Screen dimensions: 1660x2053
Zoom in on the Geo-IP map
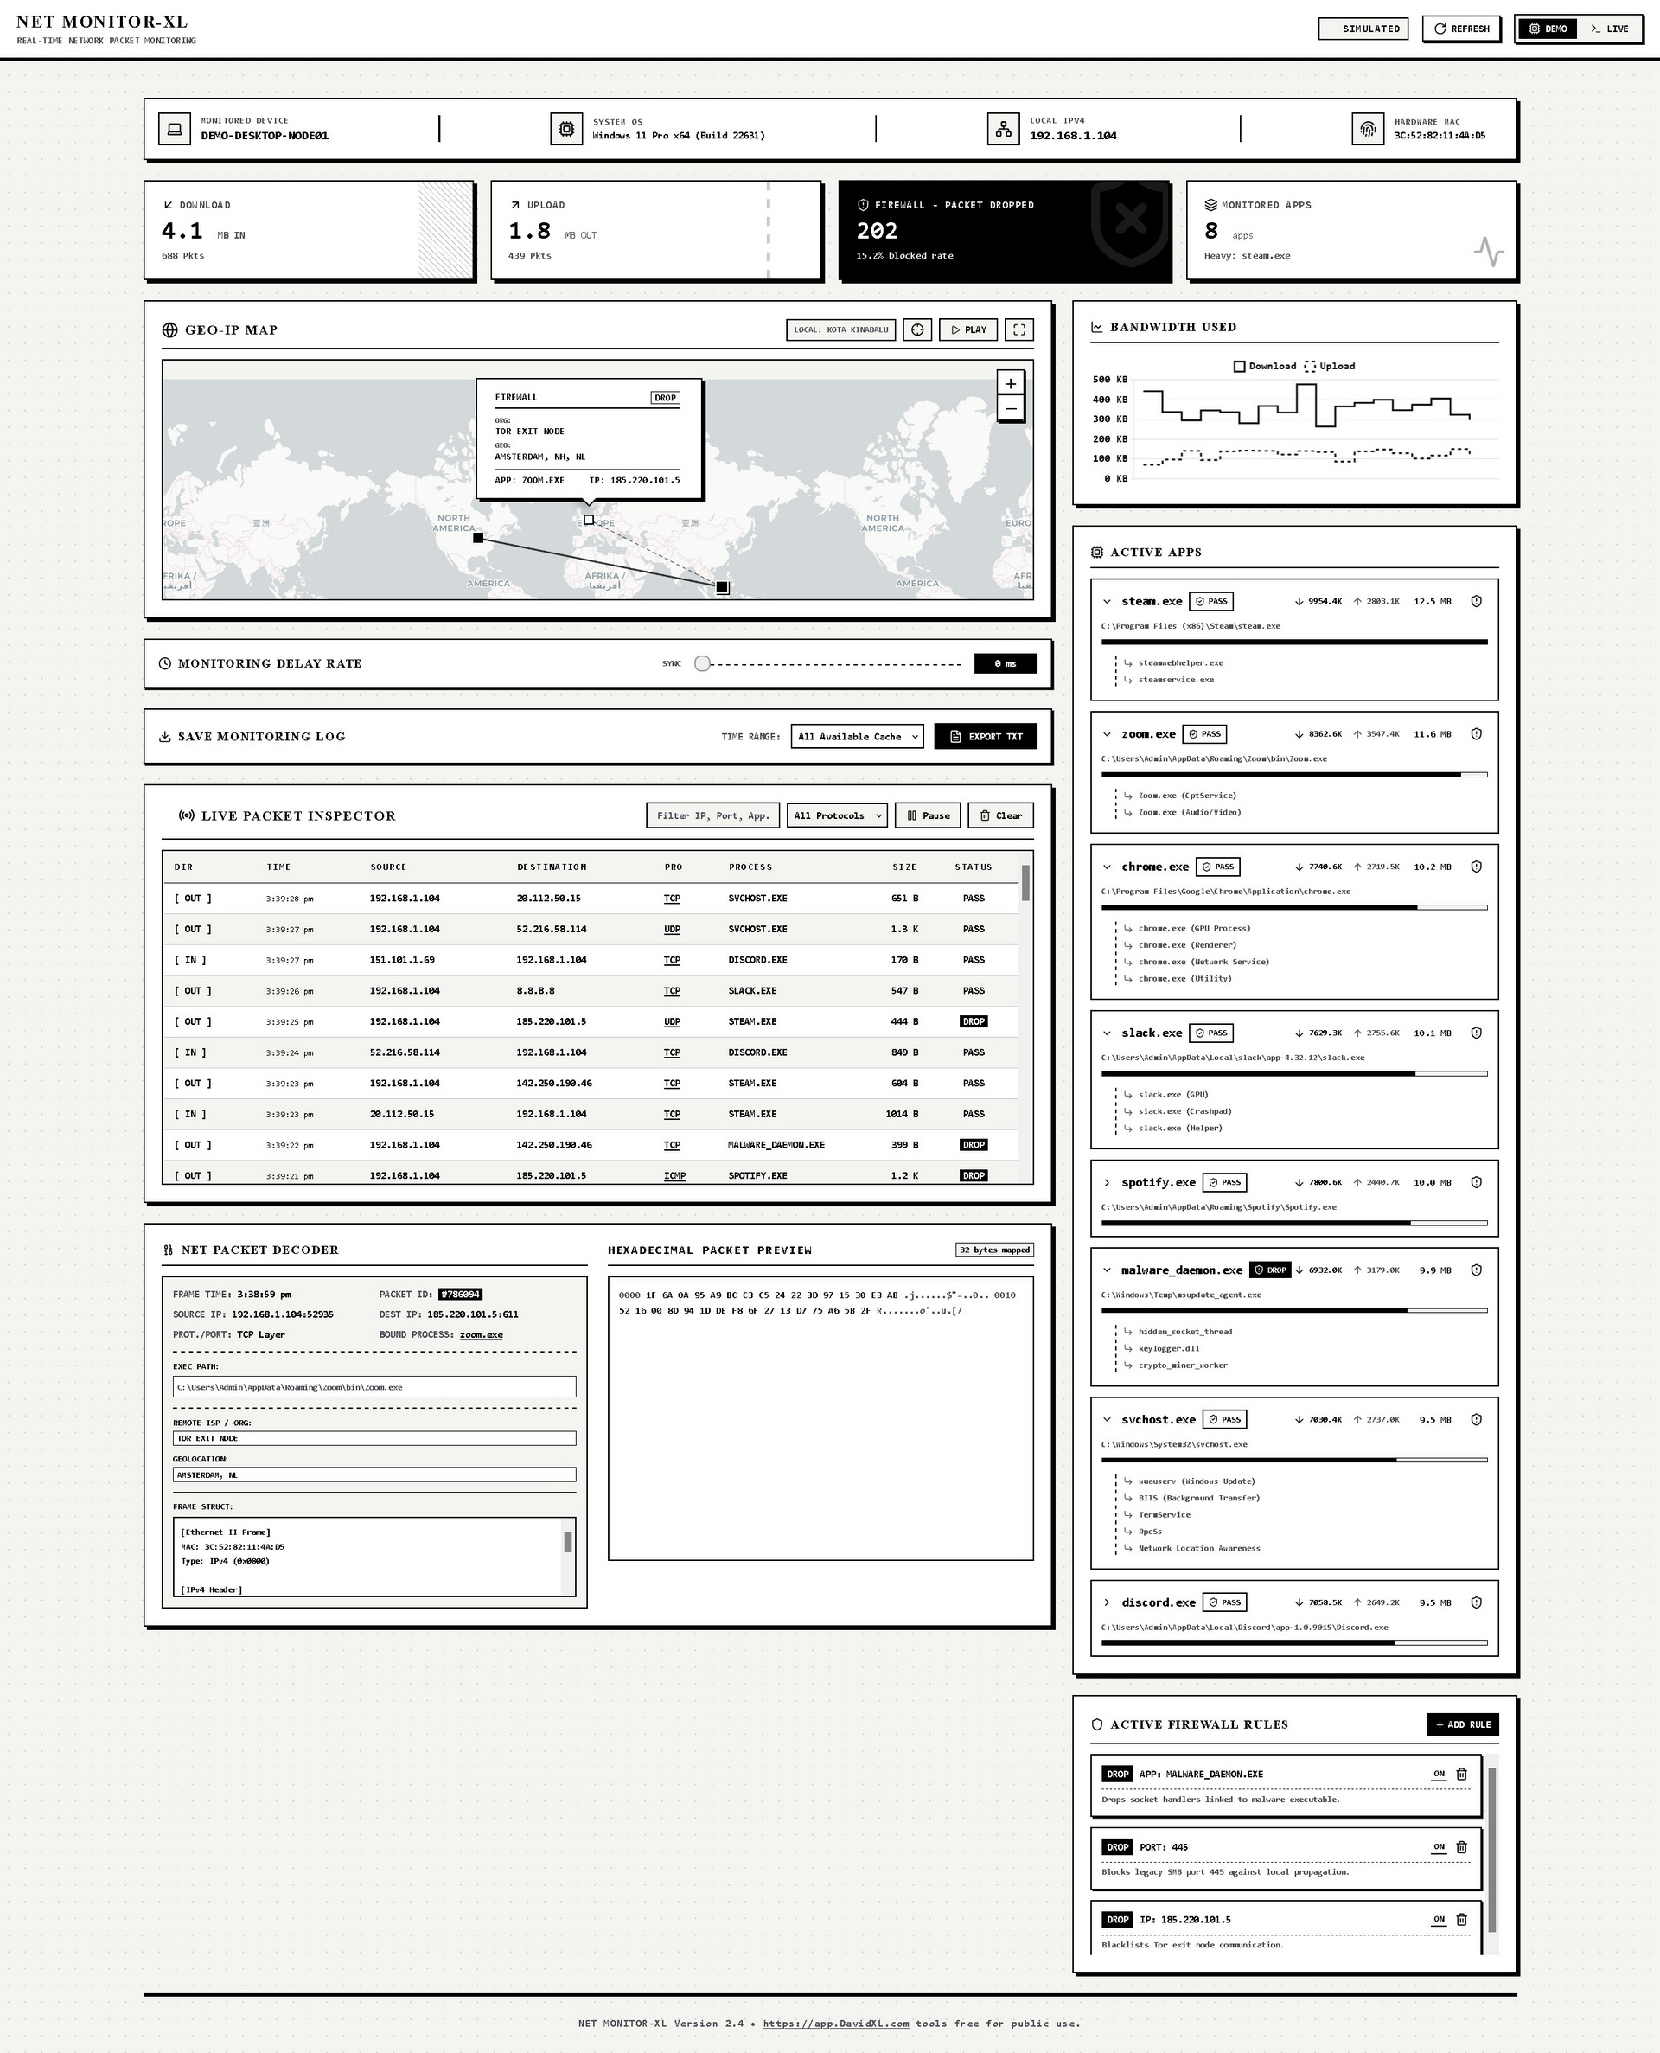[x=1011, y=383]
